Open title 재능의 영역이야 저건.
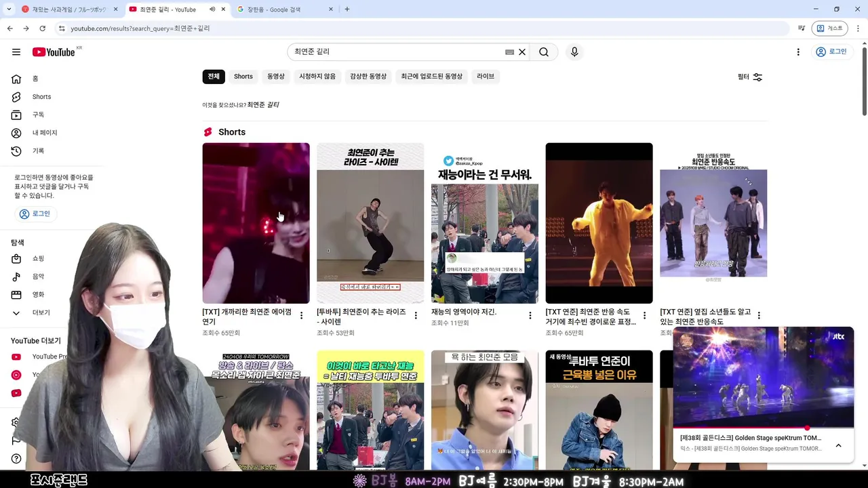Screen dimensions: 868x488 (464, 312)
